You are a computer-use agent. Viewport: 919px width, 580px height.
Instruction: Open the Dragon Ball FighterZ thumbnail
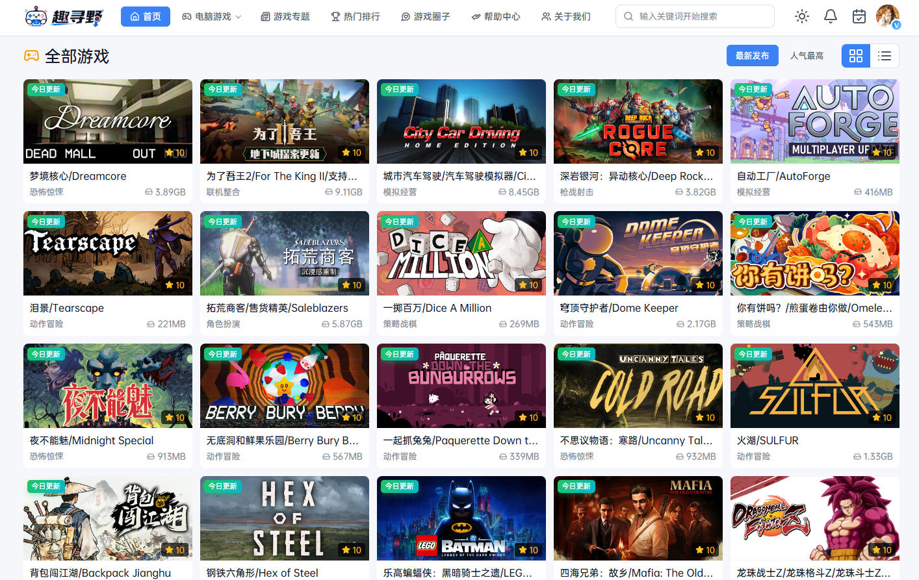coord(815,518)
